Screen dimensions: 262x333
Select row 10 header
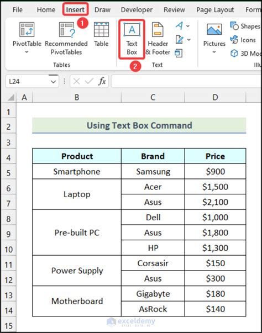click(x=8, y=249)
